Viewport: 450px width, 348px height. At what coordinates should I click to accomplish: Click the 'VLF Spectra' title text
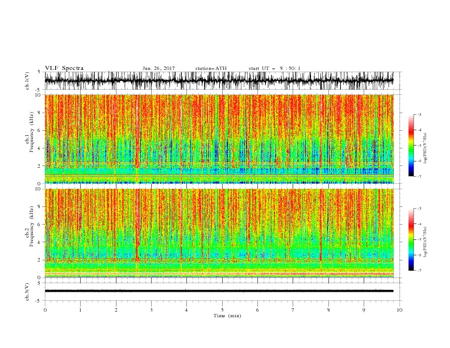click(64, 68)
